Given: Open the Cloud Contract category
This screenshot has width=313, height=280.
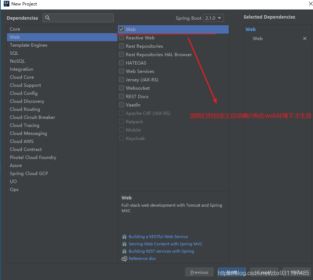Looking at the screenshot, I should coord(62,149).
